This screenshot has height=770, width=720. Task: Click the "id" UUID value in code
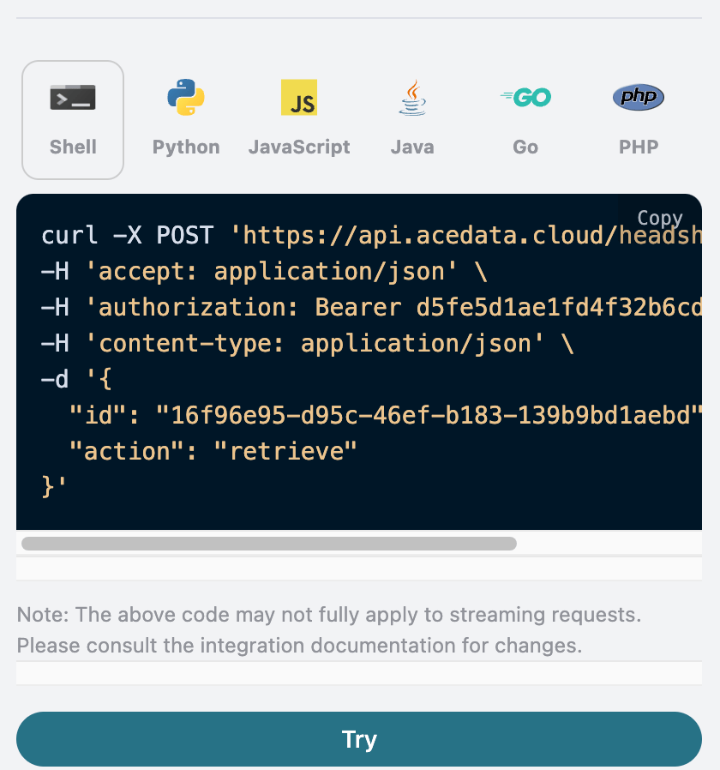[x=425, y=415]
